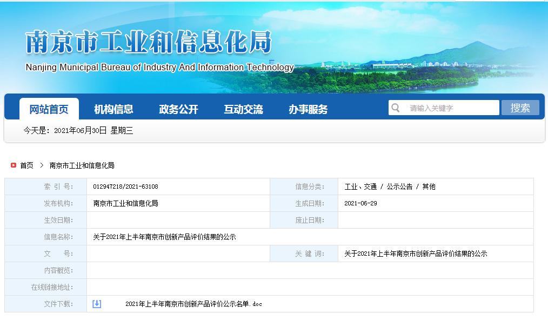Click the generation date 2021-06-29
This screenshot has width=548, height=320.
point(360,203)
